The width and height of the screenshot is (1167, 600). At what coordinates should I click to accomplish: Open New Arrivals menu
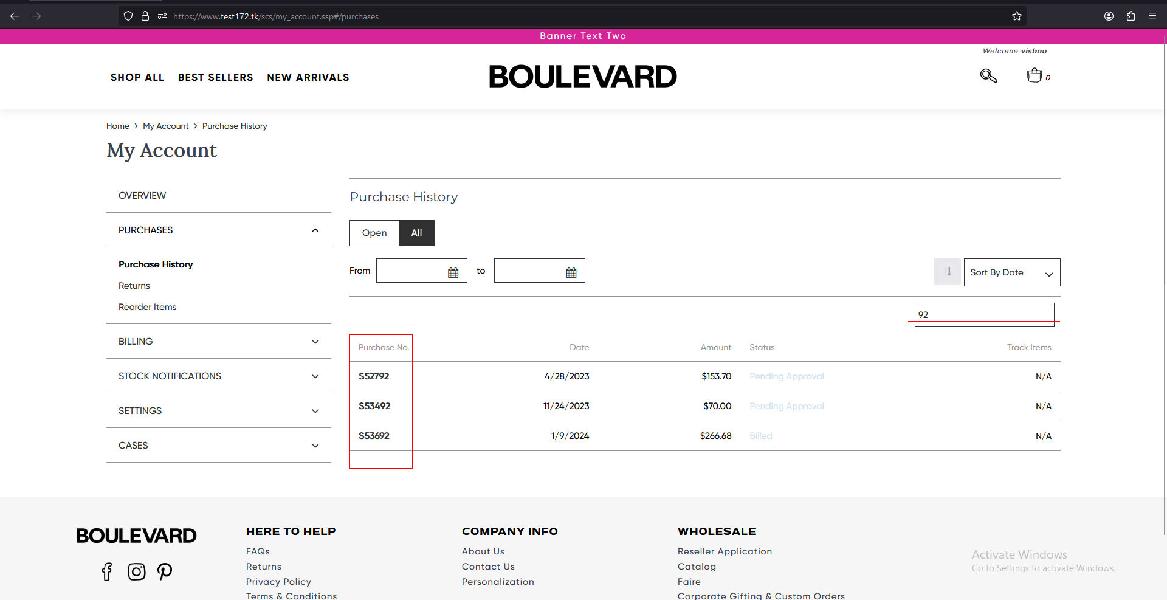[x=308, y=77]
